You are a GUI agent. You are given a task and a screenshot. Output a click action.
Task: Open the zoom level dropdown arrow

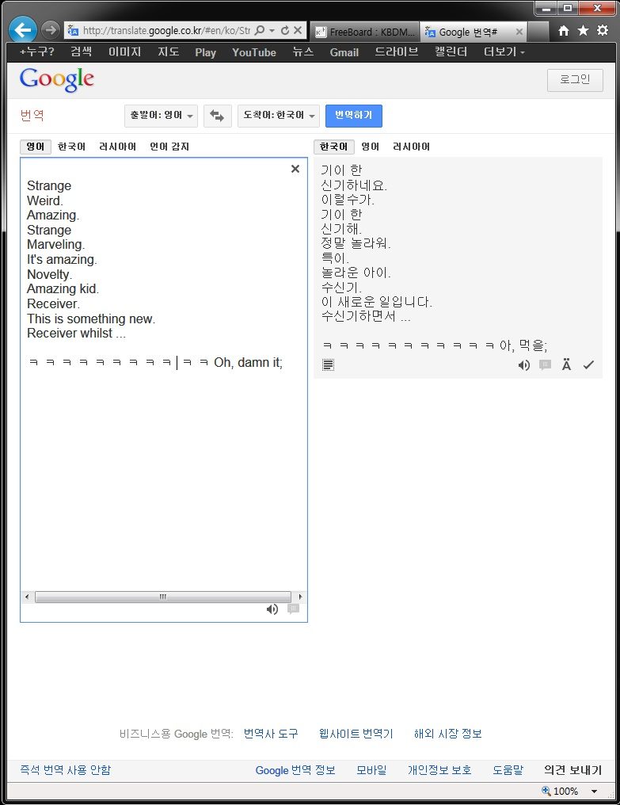pyautogui.click(x=595, y=792)
